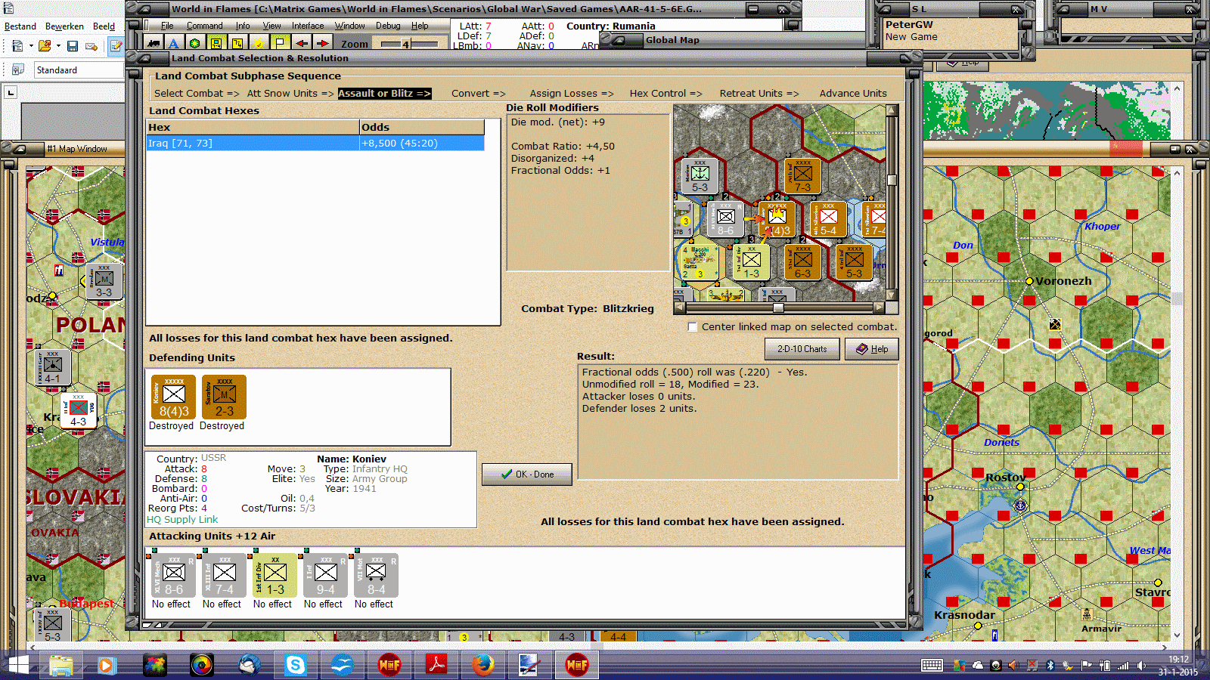Viewport: 1210px width, 680px height.
Task: Open the Adobe Reader taskbar icon
Action: pyautogui.click(x=436, y=665)
